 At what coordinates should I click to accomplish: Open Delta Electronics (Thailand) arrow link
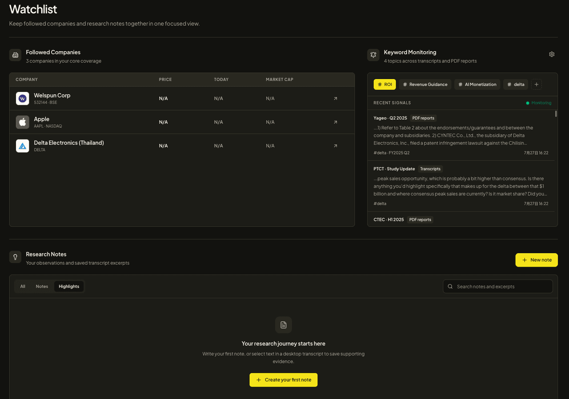pos(336,146)
